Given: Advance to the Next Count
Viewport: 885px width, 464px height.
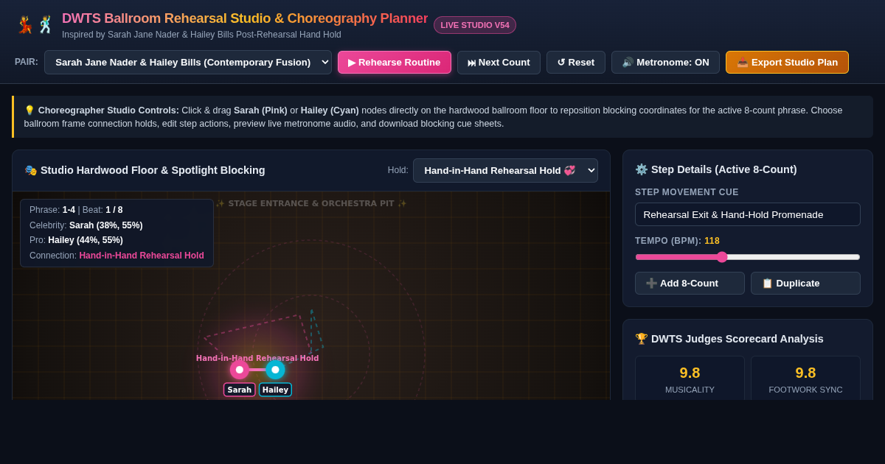Looking at the screenshot, I should pos(499,62).
